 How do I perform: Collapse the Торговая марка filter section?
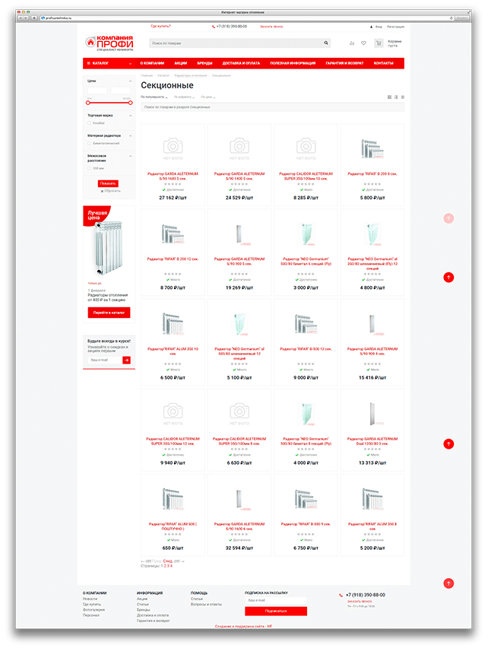[x=131, y=116]
